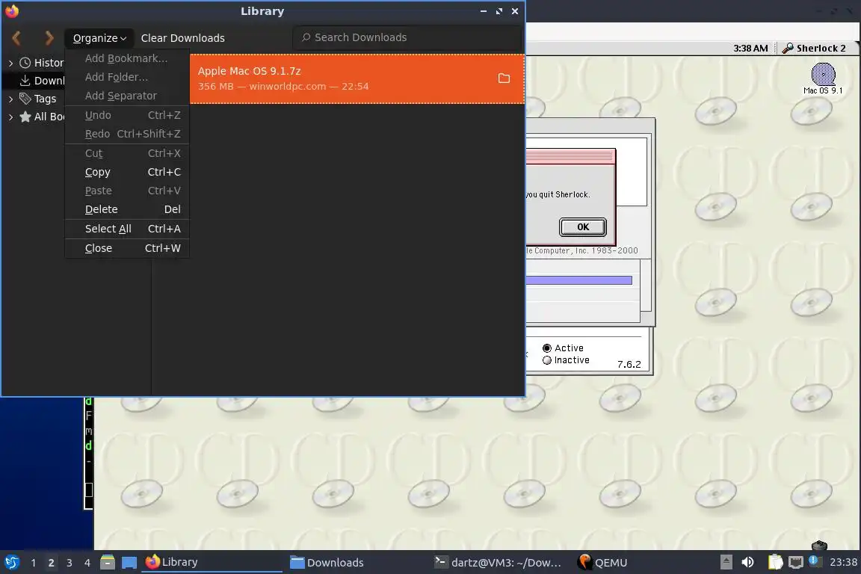The image size is (861, 574).
Task: Click the Search Downloads field
Action: [x=407, y=37]
